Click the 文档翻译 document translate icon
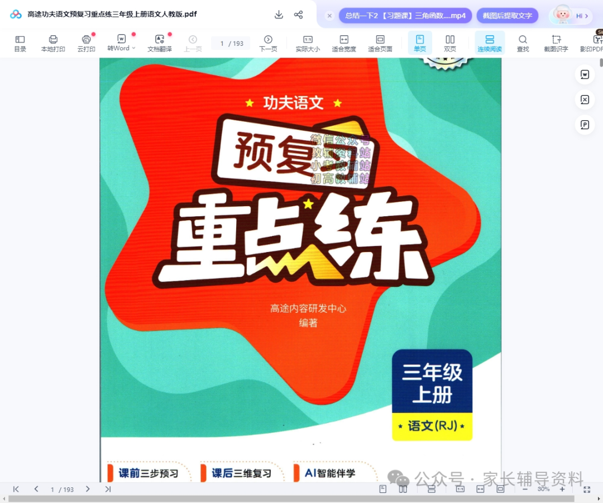 (x=160, y=44)
